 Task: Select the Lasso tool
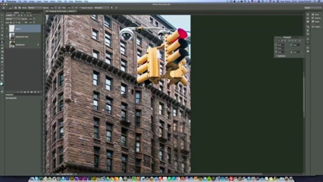point(2,22)
